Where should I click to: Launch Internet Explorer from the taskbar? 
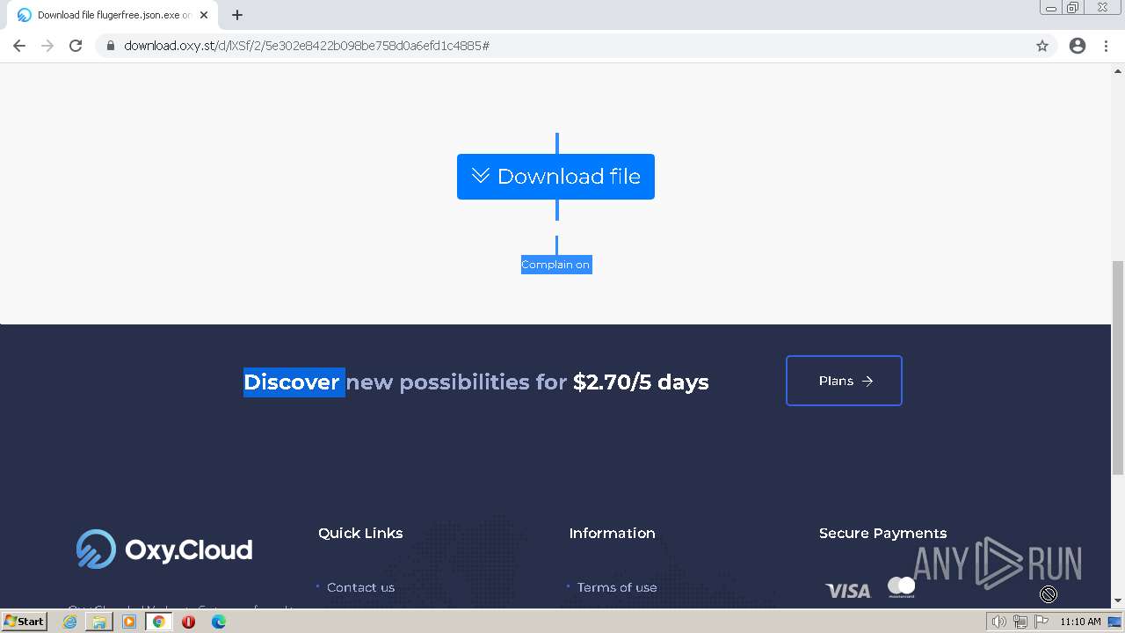point(69,622)
